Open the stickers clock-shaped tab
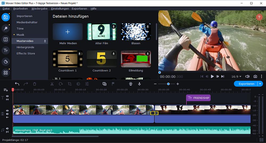This screenshot has height=143, width=266. coord(6,62)
